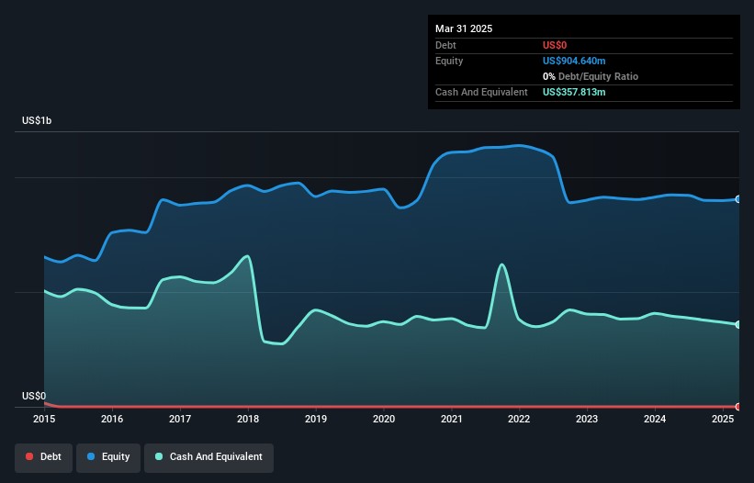The width and height of the screenshot is (754, 483).
Task: Click the red US$0 debt value in tooltip
Action: tap(556, 45)
